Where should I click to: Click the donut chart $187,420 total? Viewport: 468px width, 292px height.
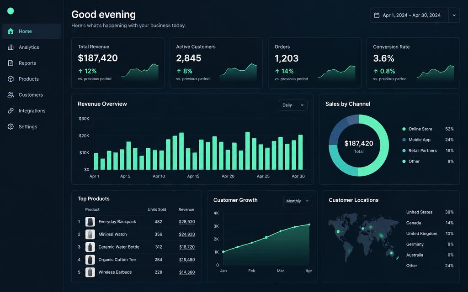359,143
